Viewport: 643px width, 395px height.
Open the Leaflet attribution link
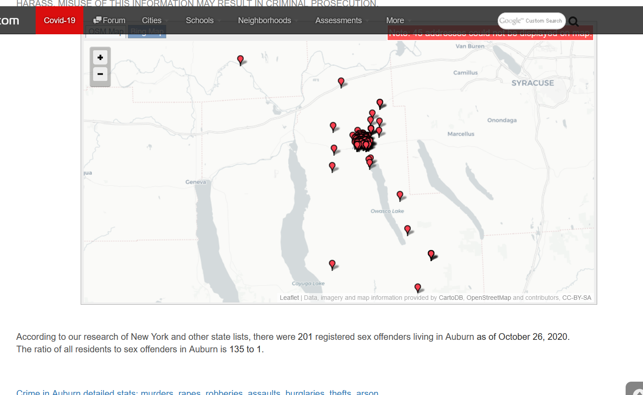[289, 298]
